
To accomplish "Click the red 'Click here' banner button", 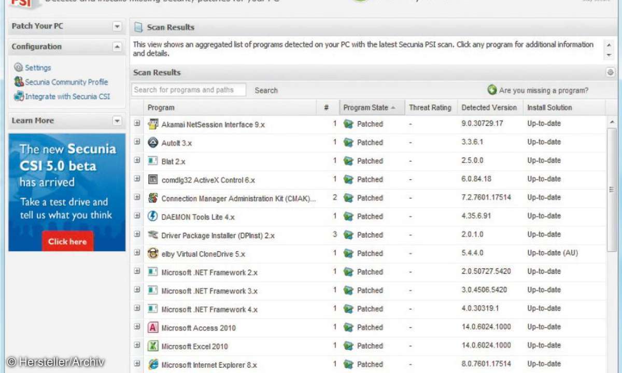I will [x=67, y=241].
